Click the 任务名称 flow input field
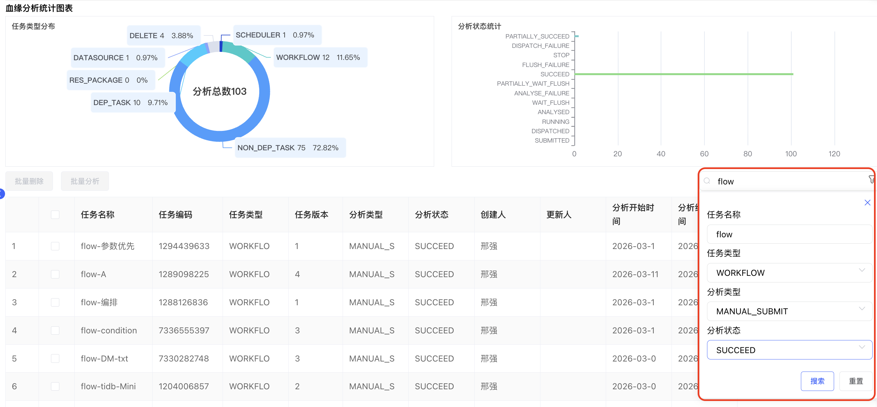The image size is (877, 407). click(x=789, y=234)
